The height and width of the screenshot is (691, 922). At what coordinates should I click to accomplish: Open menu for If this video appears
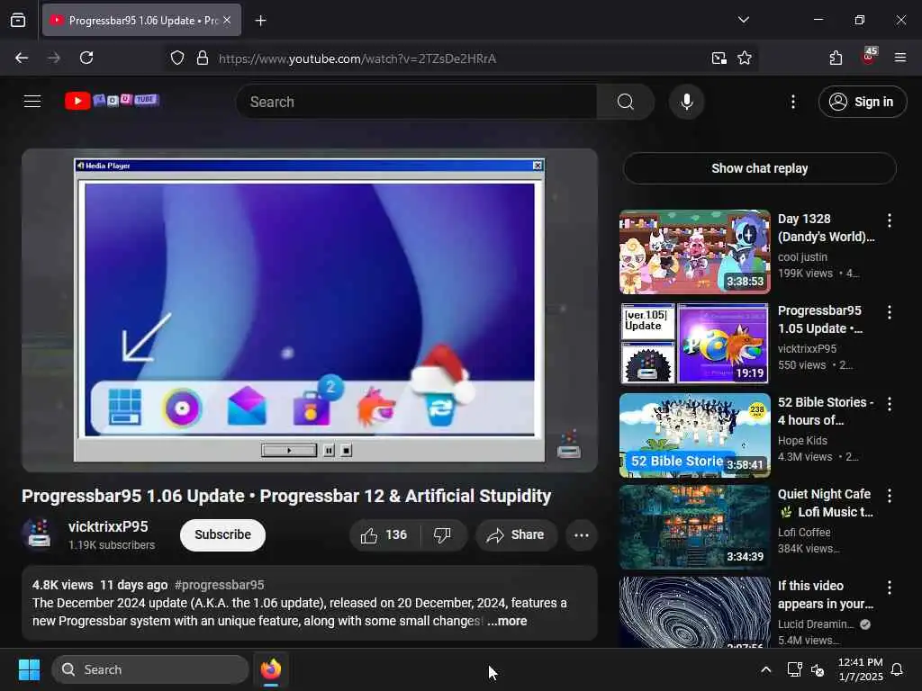tap(889, 587)
